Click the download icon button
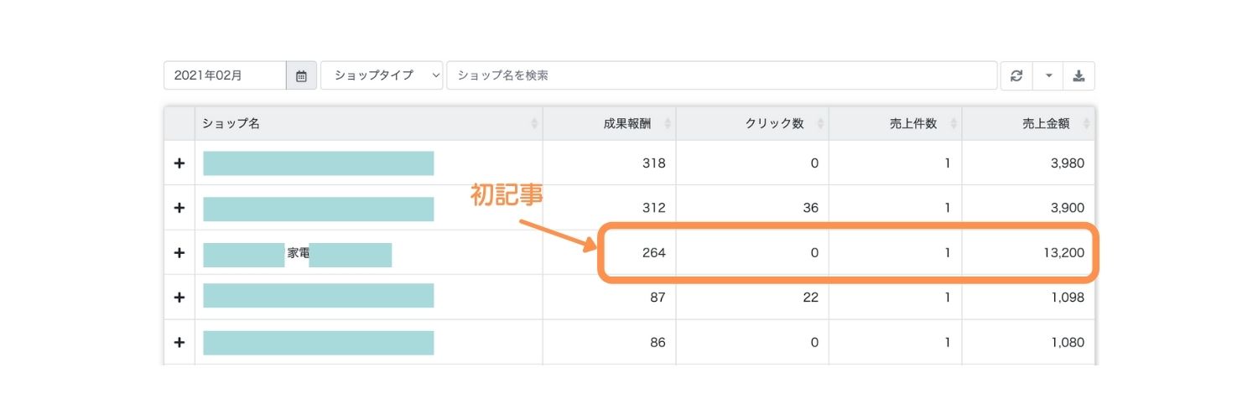The width and height of the screenshot is (1258, 419). (x=1079, y=75)
